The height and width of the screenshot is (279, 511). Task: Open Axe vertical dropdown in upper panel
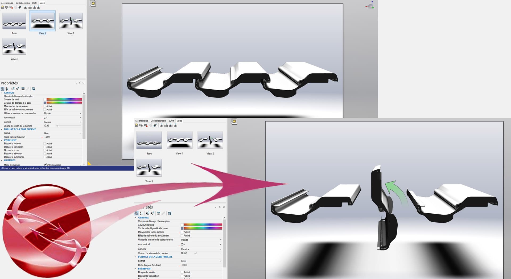(x=81, y=118)
